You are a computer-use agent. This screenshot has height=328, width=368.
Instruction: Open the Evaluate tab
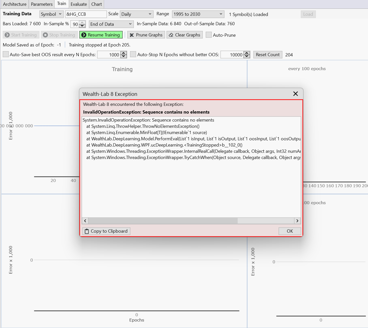point(79,4)
